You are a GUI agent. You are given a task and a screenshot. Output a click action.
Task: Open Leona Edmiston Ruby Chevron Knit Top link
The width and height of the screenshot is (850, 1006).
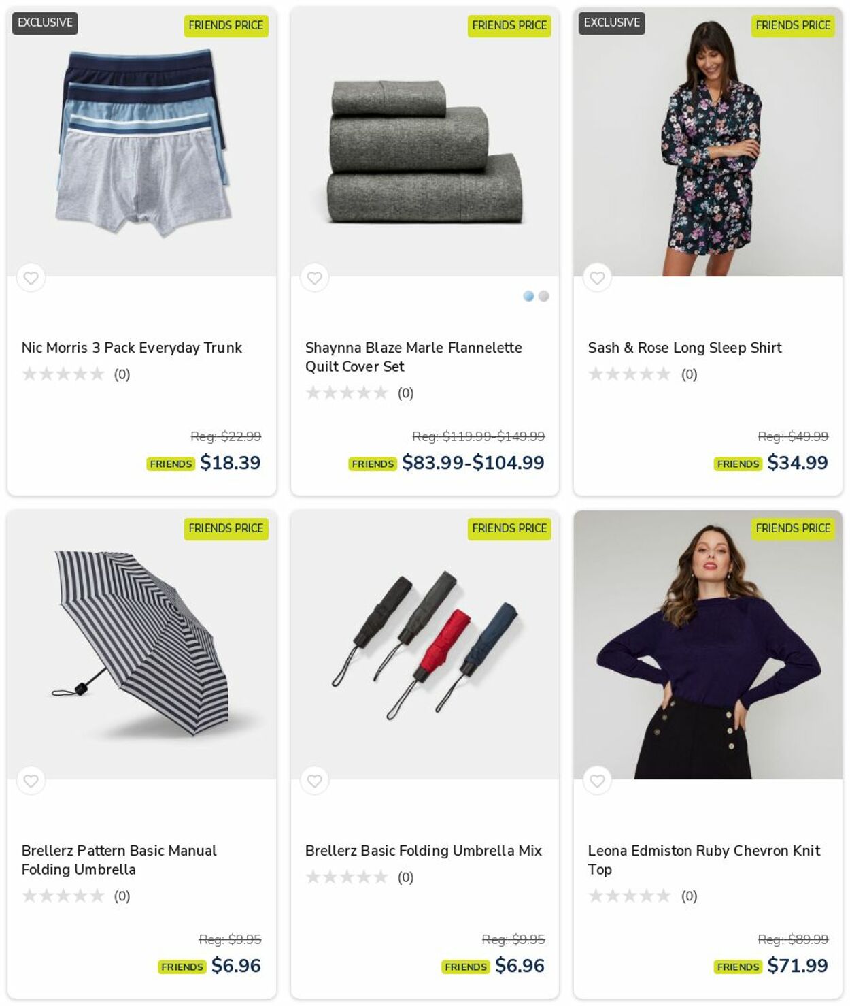pyautogui.click(x=704, y=860)
